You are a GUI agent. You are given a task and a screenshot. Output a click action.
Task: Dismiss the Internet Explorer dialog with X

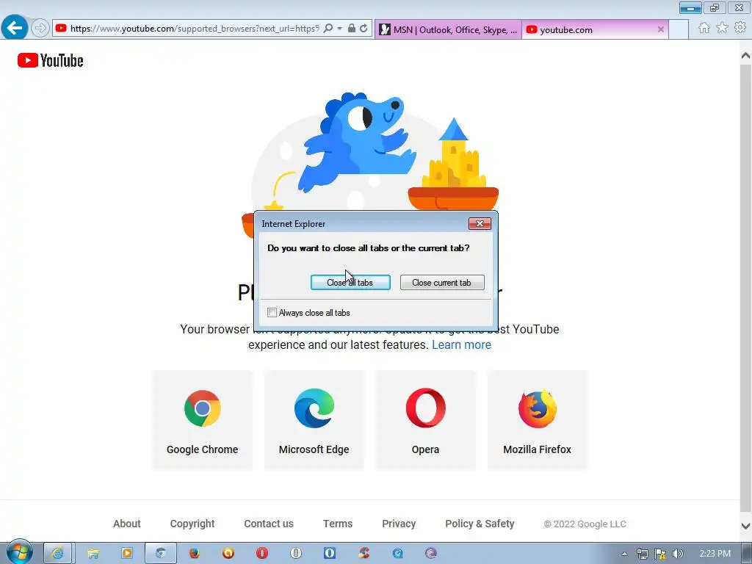479,223
